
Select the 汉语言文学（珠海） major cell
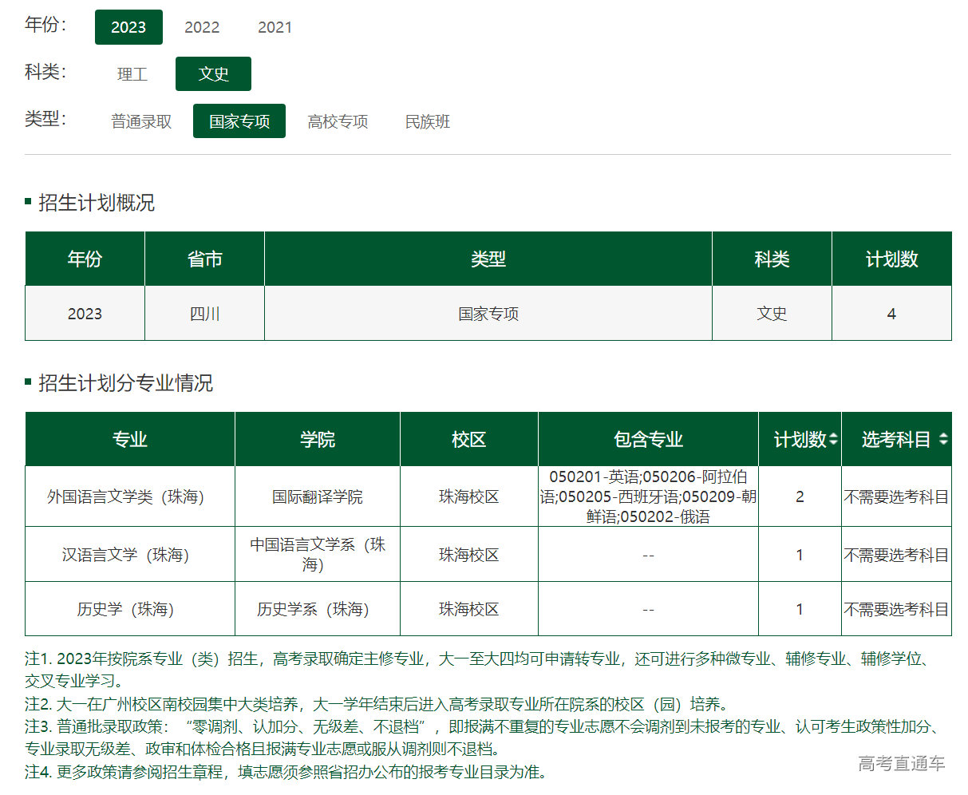point(126,555)
